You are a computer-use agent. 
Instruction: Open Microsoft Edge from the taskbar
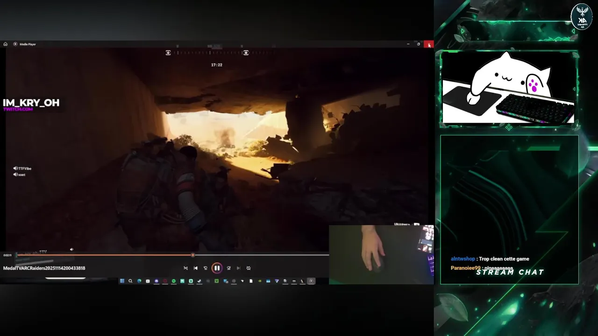(139, 281)
